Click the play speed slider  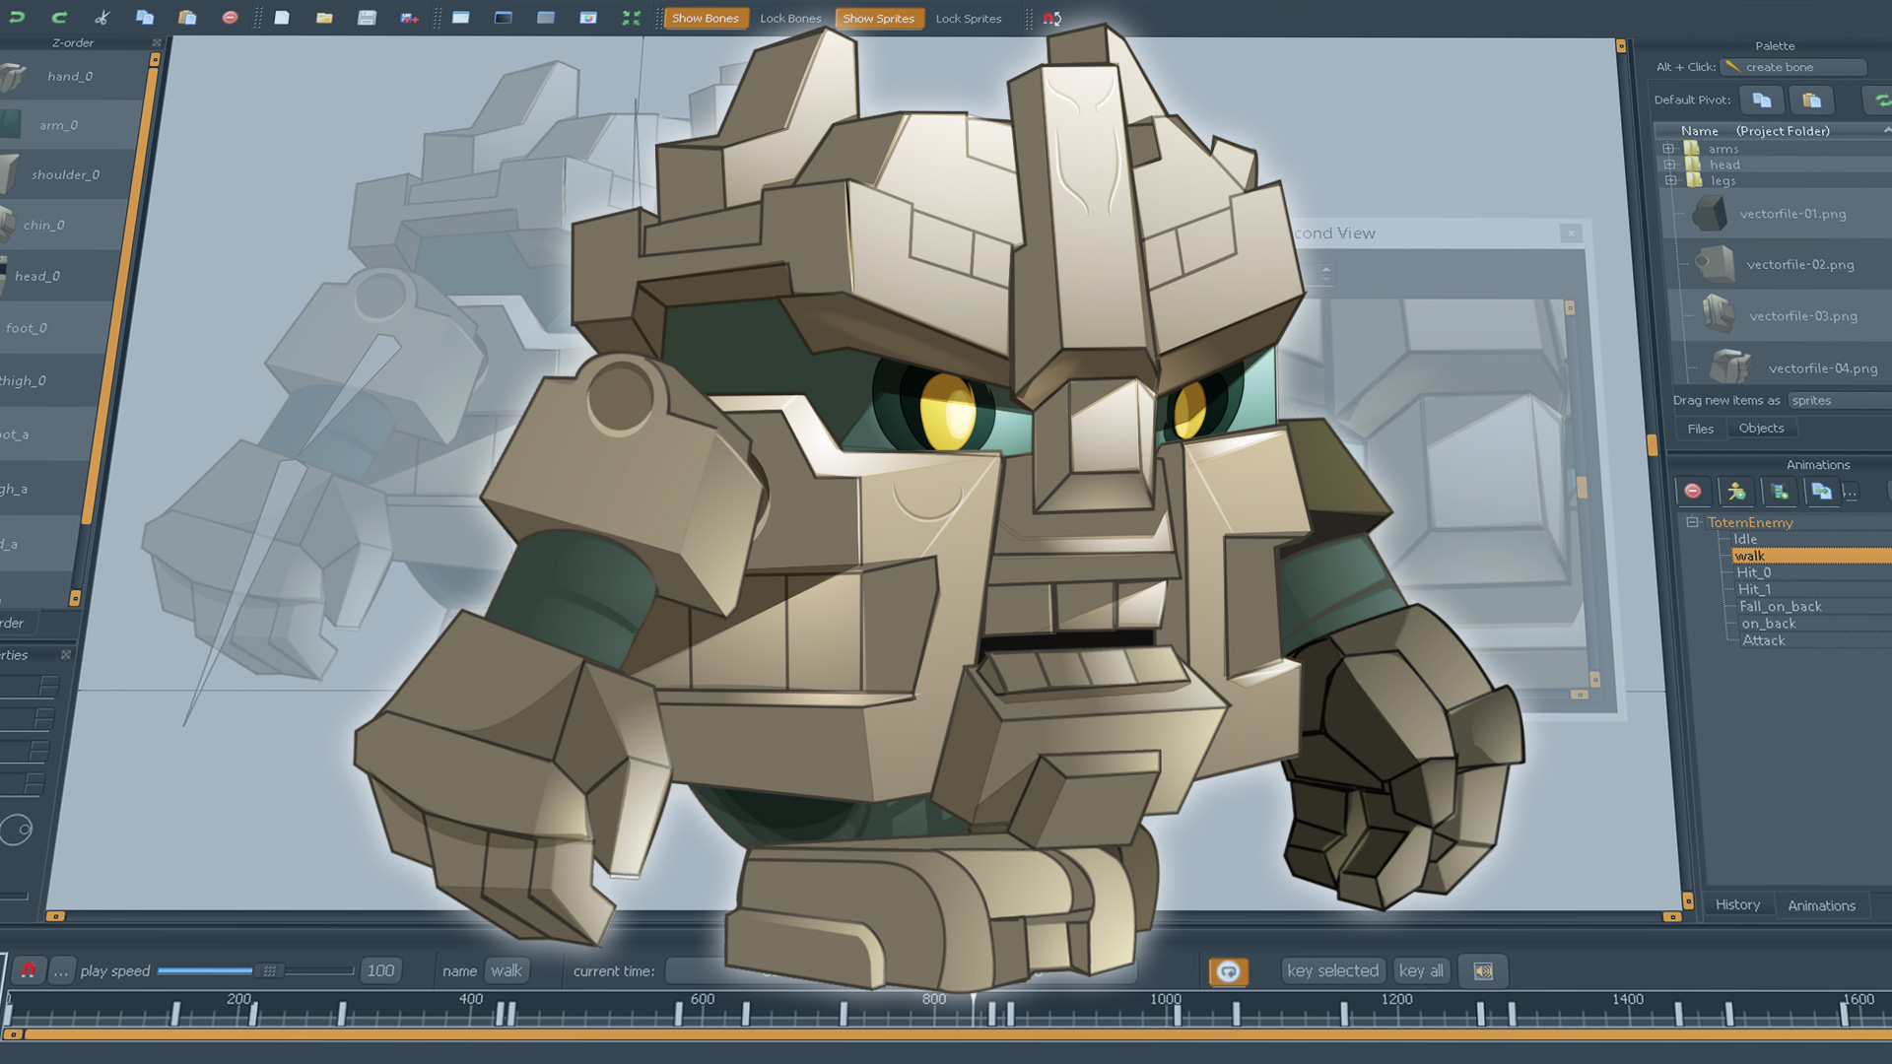268,970
